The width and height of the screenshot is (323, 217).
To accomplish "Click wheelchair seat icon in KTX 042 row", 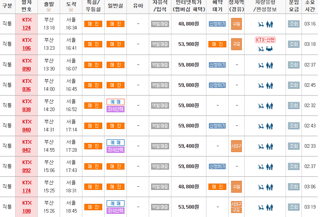I will pos(261,147).
